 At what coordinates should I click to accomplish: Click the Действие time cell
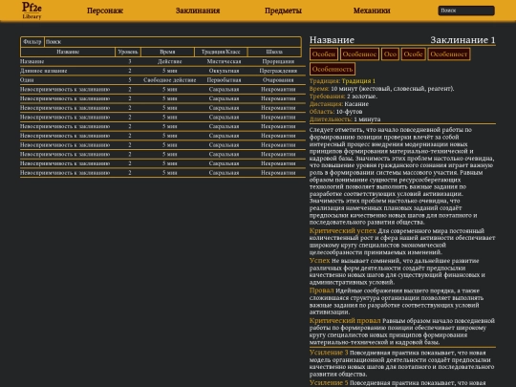[x=170, y=61]
